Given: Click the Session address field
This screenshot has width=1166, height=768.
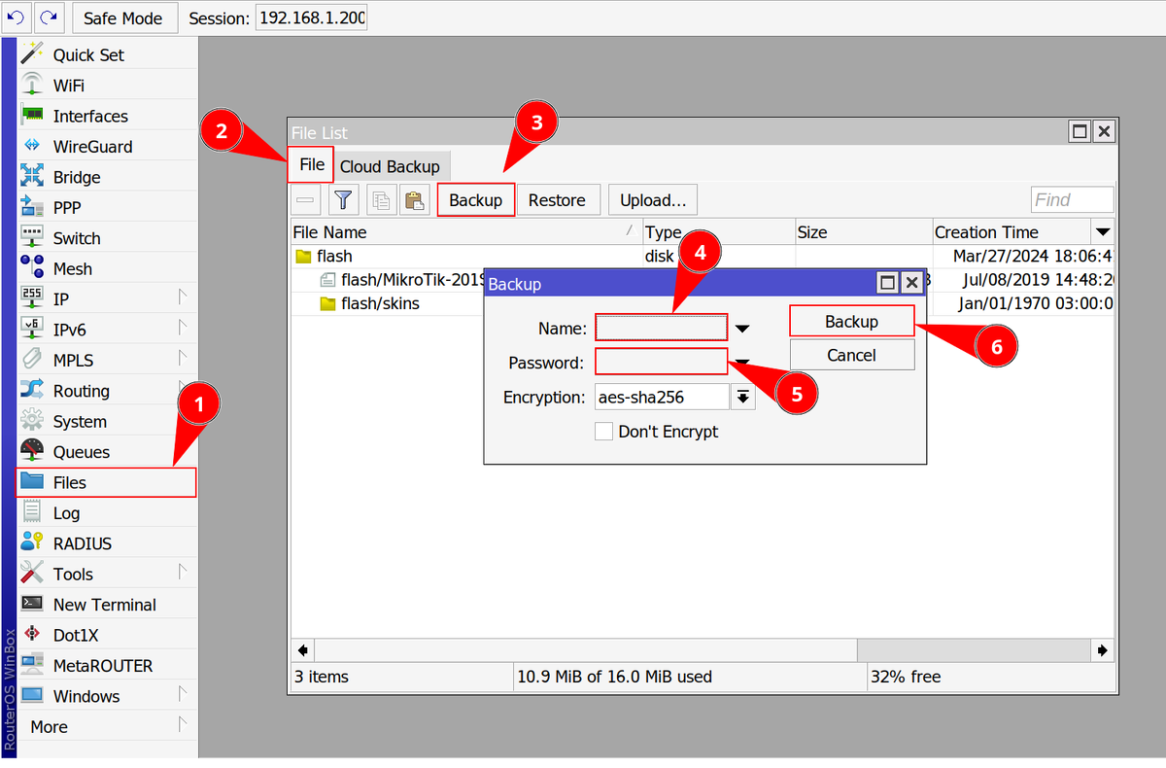Looking at the screenshot, I should (x=311, y=17).
